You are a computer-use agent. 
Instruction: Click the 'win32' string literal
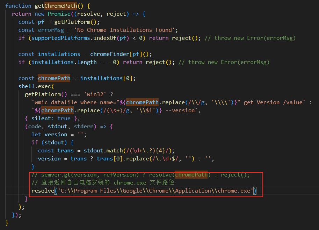point(95,94)
